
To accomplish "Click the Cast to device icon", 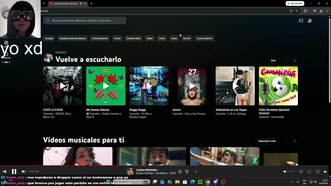I will coord(301,21).
